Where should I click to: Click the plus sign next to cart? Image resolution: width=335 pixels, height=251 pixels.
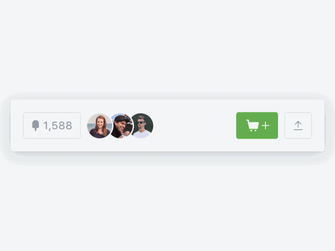tap(265, 125)
